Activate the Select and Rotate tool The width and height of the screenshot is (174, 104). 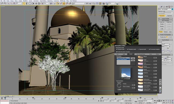point(39,3)
